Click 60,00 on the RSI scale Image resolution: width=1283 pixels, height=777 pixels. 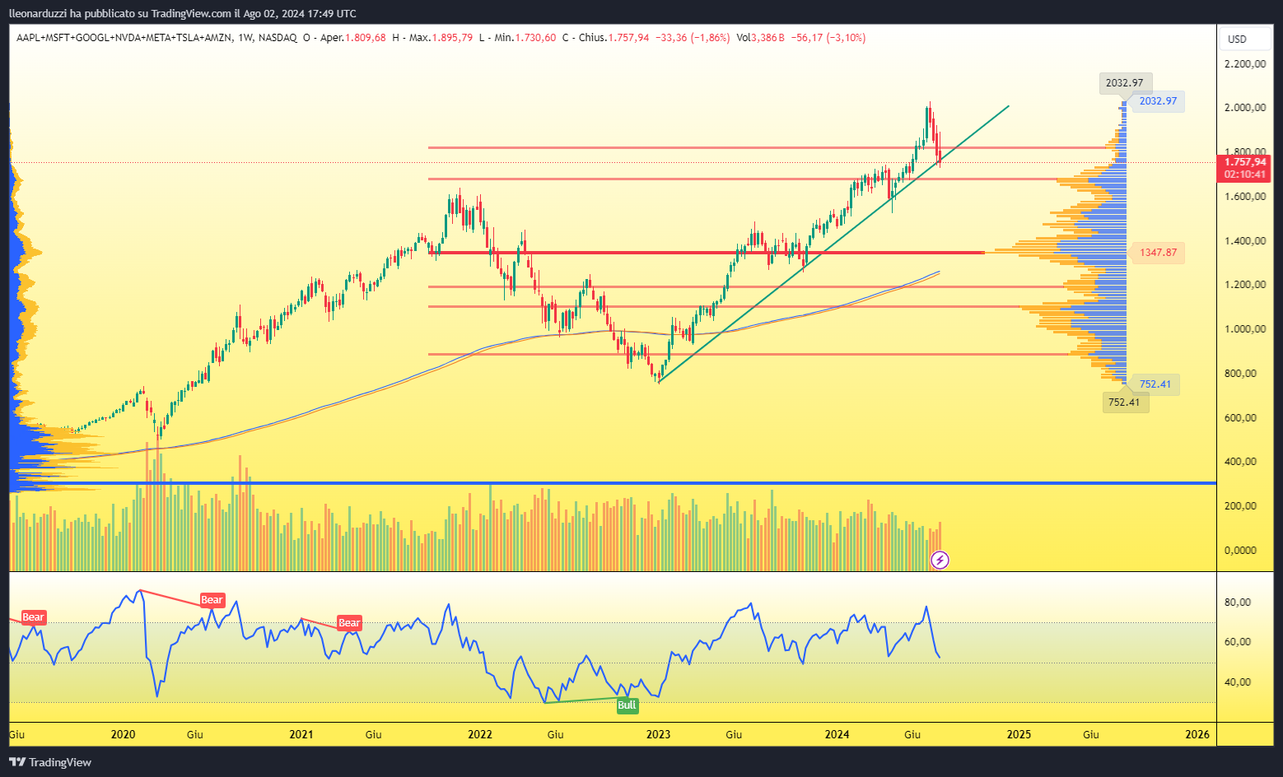click(x=1238, y=642)
